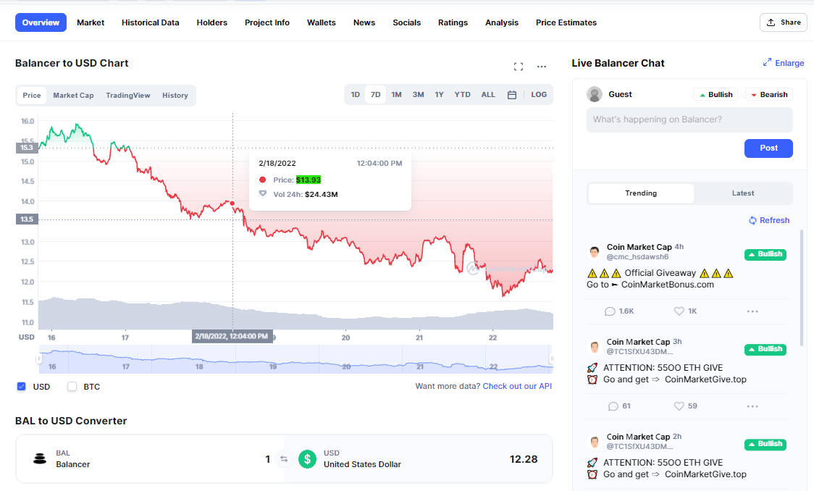Open chart more options ellipsis
The height and width of the screenshot is (491, 814).
click(542, 67)
